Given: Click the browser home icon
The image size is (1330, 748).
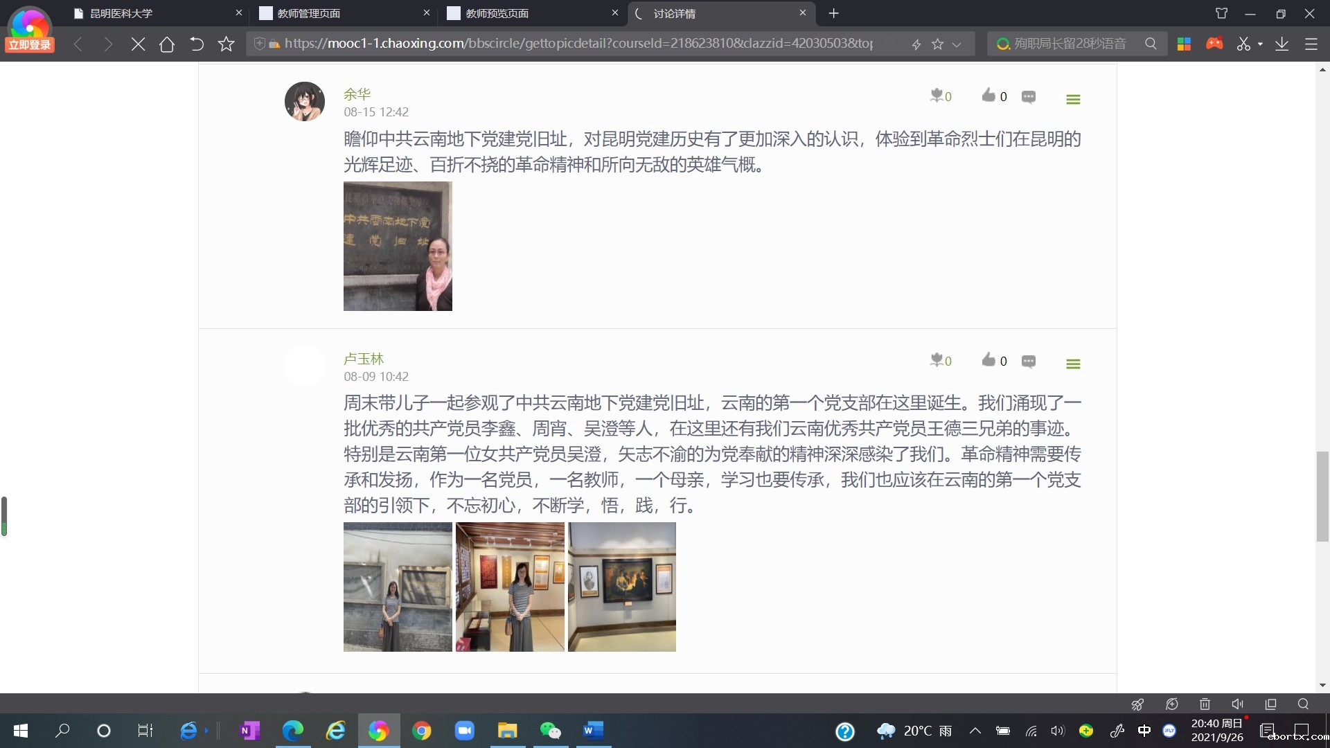Looking at the screenshot, I should pos(166,44).
